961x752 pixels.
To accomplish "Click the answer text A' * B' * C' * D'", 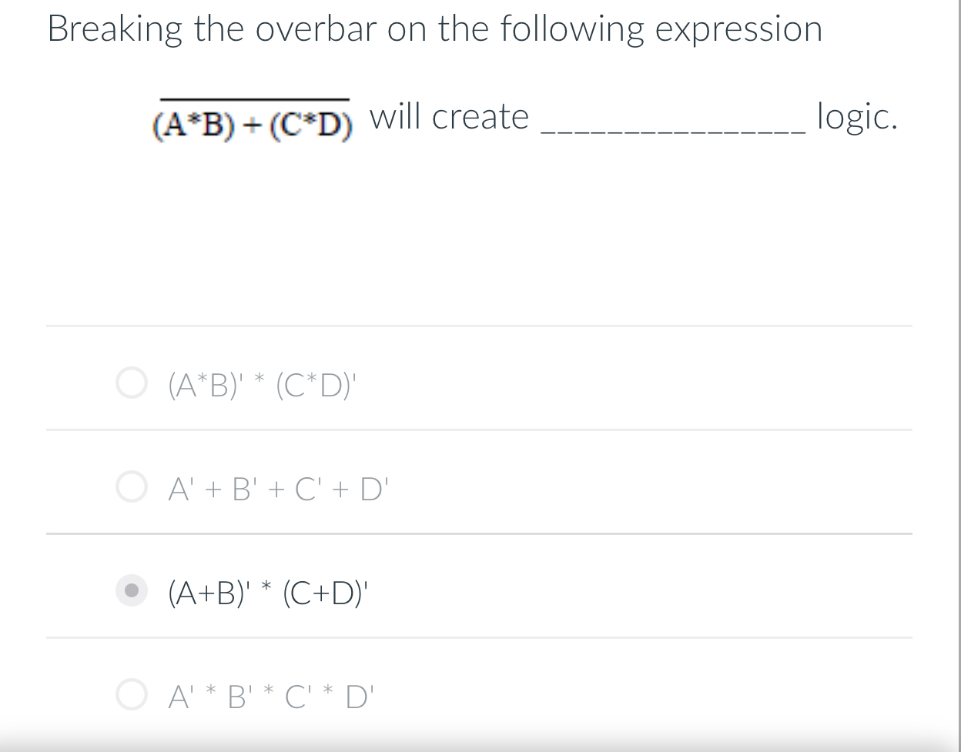I will click(x=271, y=694).
